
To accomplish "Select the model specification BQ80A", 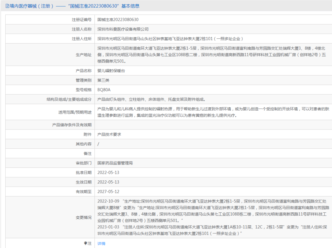I will pos(104,90).
